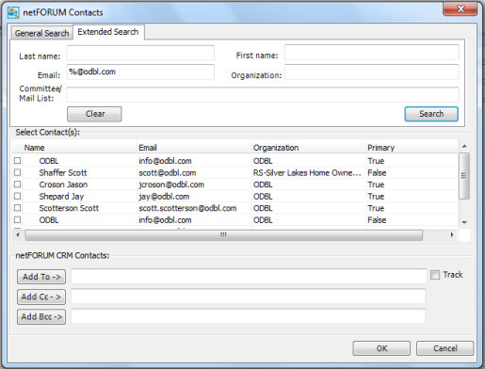The image size is (485, 369).
Task: Switch to the General Search tab
Action: tap(41, 33)
